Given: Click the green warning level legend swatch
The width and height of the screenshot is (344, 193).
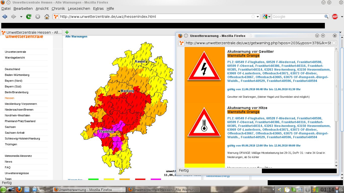Looking at the screenshot, I should click(x=93, y=179).
